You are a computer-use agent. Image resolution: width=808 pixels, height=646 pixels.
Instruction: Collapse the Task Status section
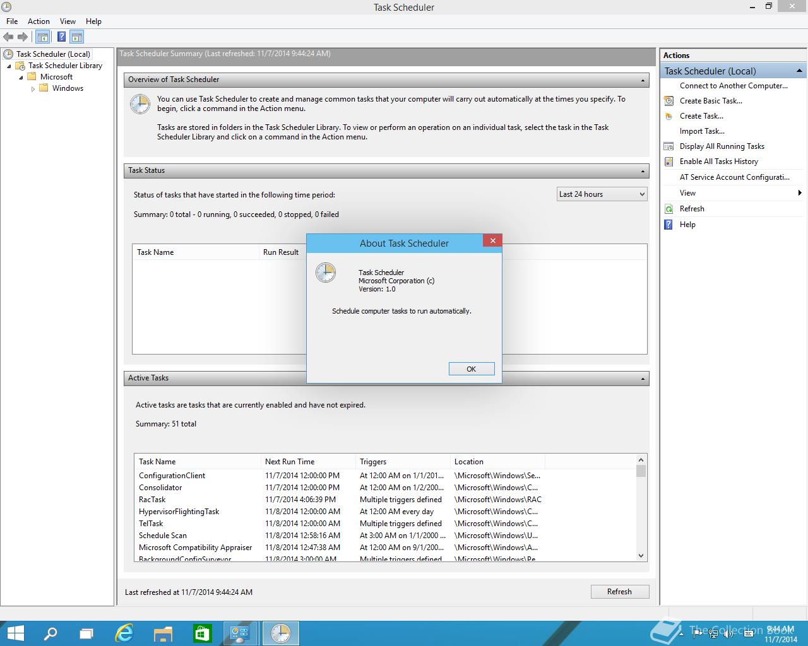click(643, 171)
